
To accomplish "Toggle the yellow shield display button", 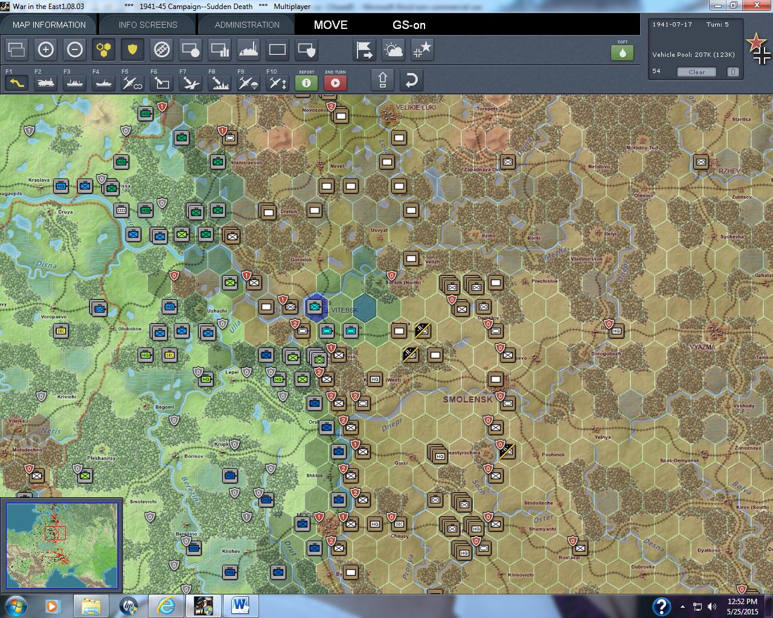I will (x=133, y=49).
